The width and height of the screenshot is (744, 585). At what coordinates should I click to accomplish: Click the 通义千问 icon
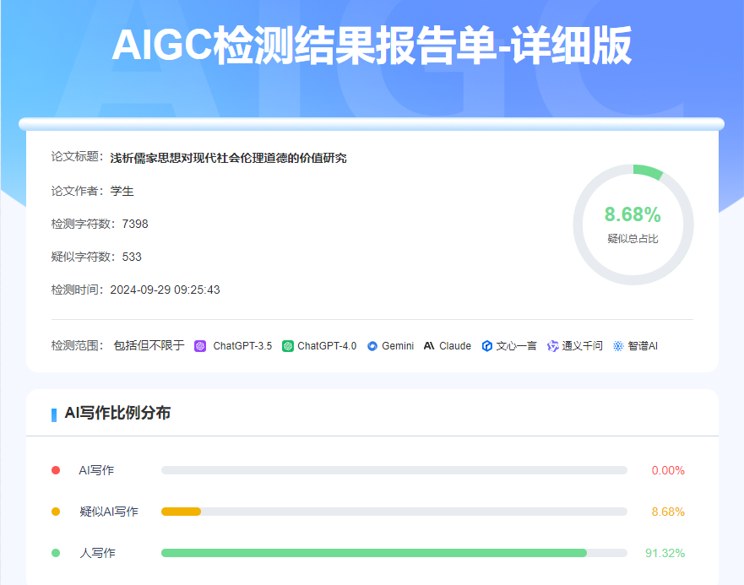pos(553,346)
